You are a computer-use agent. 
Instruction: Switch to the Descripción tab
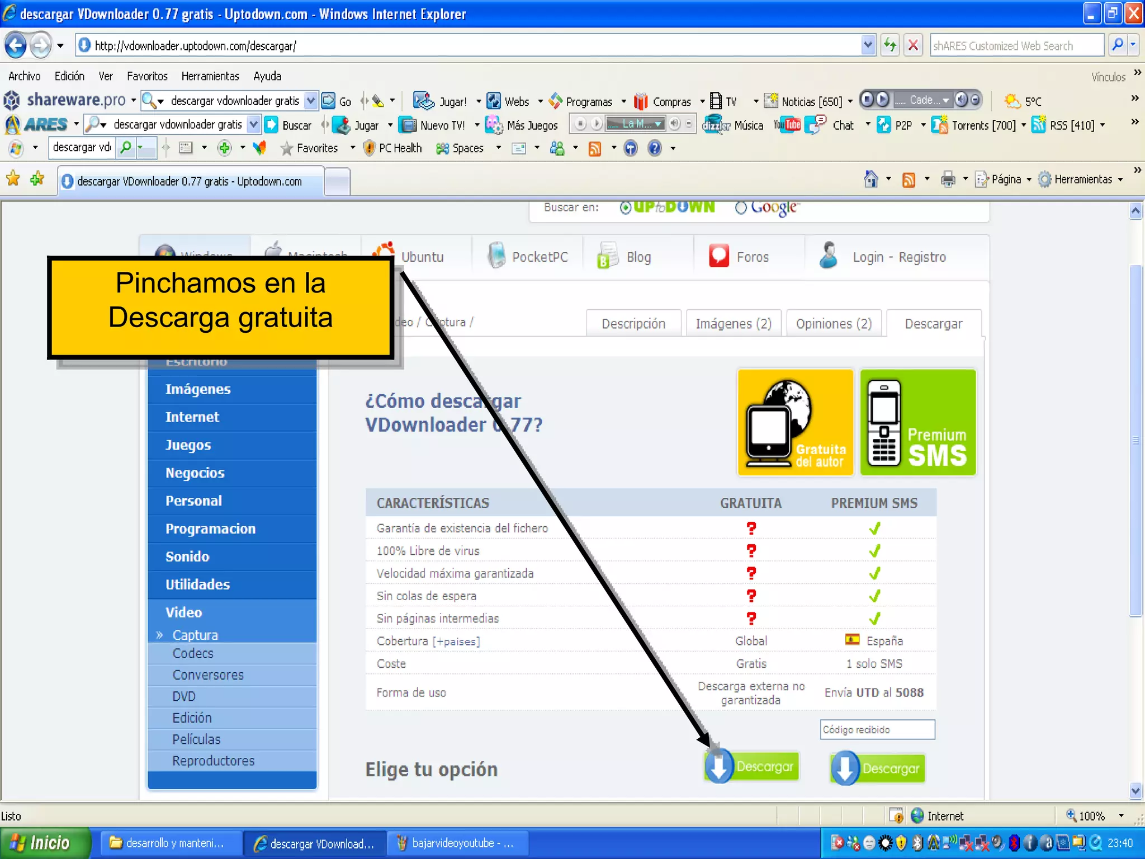633,323
